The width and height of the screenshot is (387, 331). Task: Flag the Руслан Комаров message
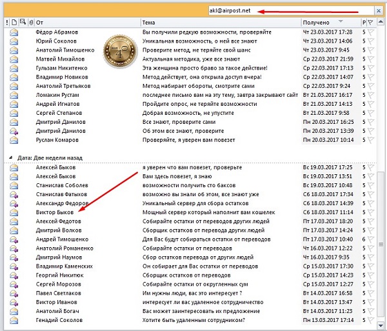[x=371, y=140]
